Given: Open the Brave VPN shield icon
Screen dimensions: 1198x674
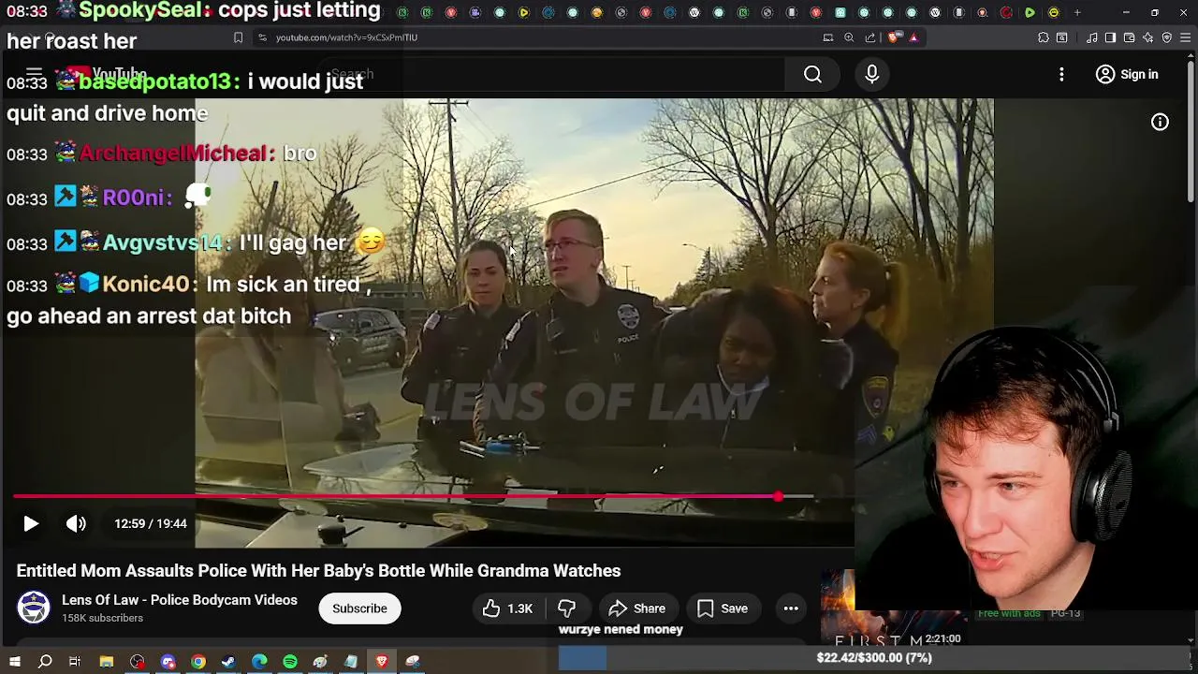Looking at the screenshot, I should tap(1167, 37).
